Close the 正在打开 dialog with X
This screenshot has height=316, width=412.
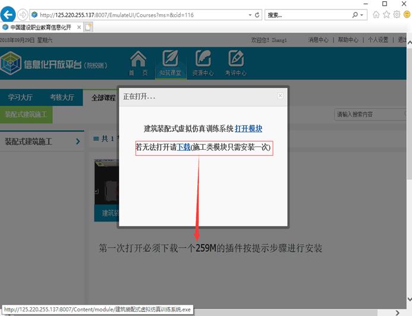click(x=281, y=96)
